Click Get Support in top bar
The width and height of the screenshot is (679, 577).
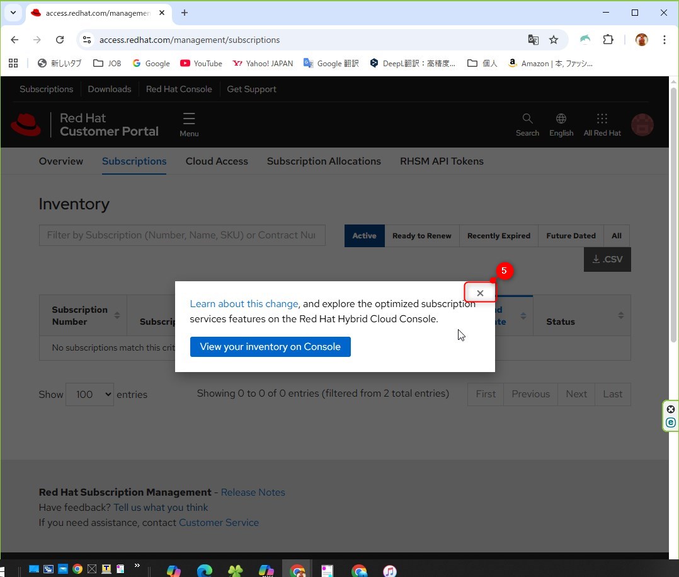pyautogui.click(x=251, y=90)
